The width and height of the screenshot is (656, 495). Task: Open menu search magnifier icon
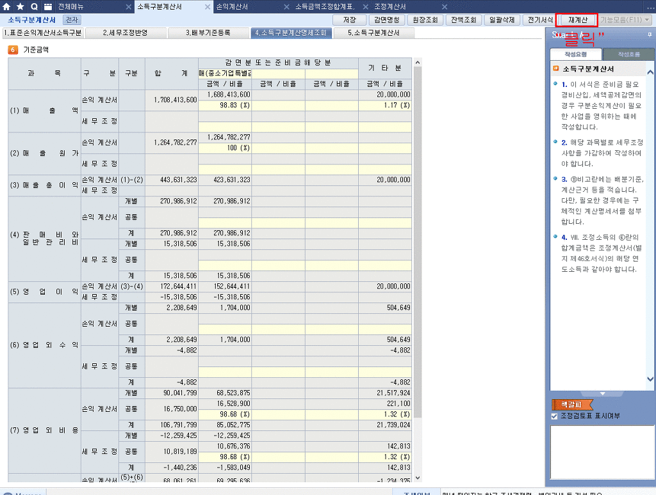tap(35, 6)
